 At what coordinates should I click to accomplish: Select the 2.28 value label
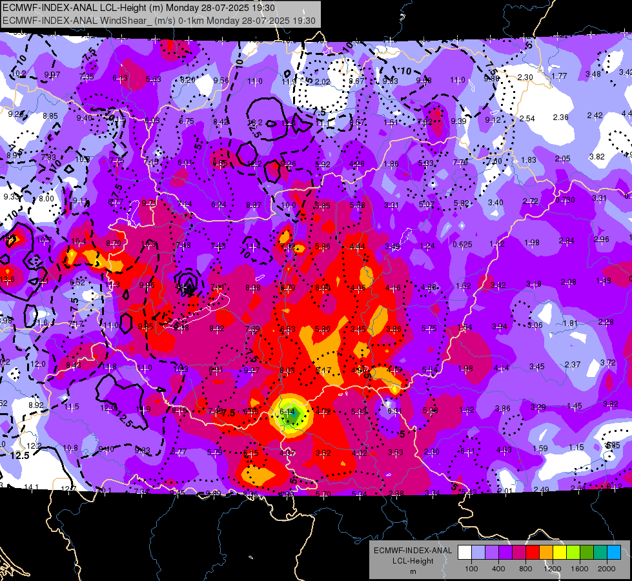(x=606, y=321)
